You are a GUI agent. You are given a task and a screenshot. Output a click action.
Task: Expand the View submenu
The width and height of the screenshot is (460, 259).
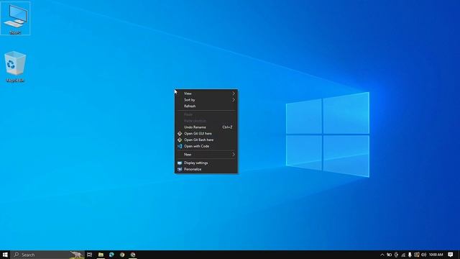pyautogui.click(x=206, y=94)
